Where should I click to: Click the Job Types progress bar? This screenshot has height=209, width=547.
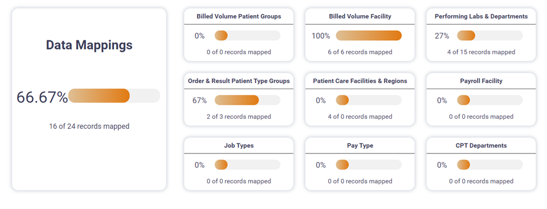coord(247,165)
